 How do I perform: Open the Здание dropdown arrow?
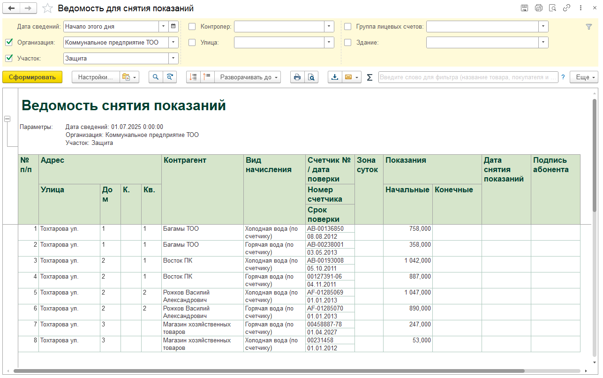543,42
